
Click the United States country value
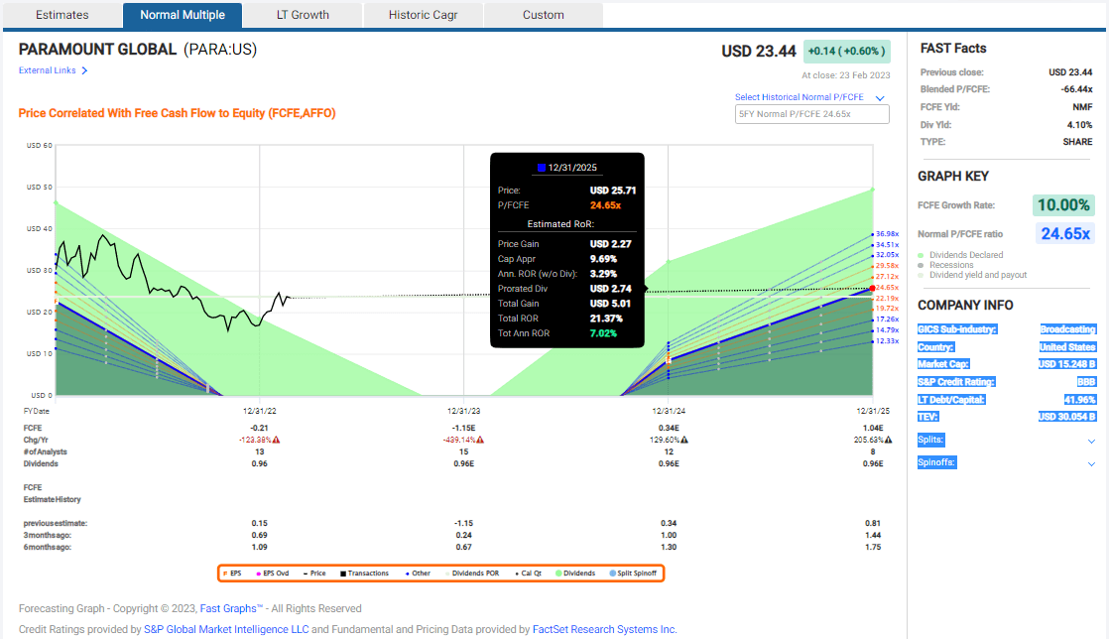tap(1067, 347)
